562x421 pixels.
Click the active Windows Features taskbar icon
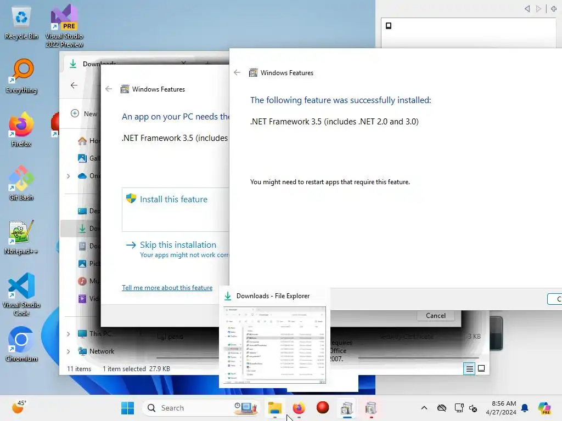point(347,408)
